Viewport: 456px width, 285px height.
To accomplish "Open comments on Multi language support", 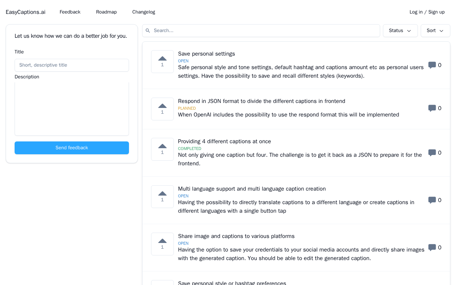I will (x=435, y=200).
